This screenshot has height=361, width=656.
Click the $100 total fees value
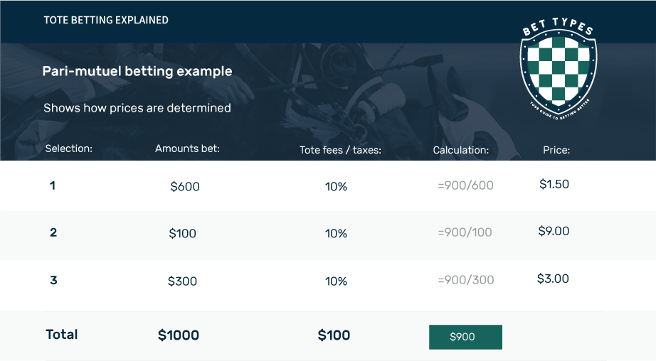[x=334, y=335]
